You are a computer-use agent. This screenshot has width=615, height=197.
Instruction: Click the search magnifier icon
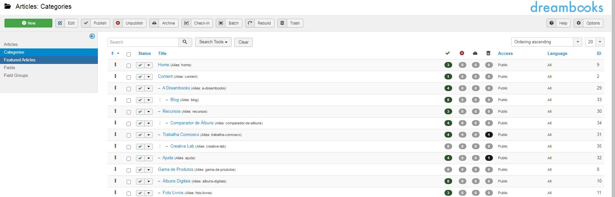click(x=185, y=42)
